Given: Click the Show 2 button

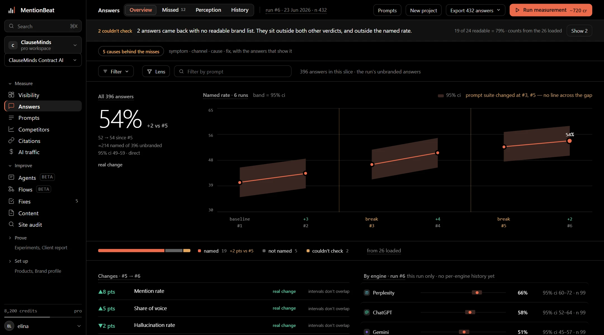Looking at the screenshot, I should 579,31.
